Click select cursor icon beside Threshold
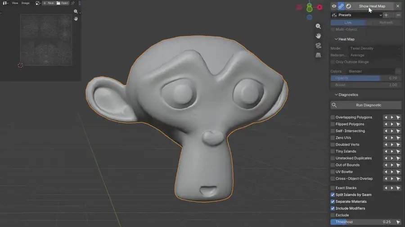 tap(398, 222)
